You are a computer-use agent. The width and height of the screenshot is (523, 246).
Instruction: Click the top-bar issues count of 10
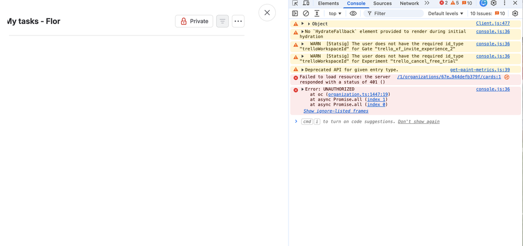tap(467, 3)
